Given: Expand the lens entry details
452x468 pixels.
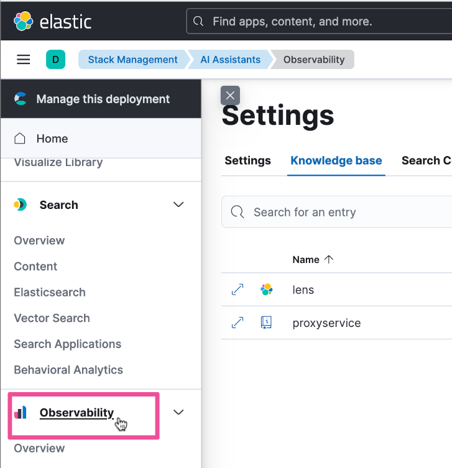Looking at the screenshot, I should point(238,290).
